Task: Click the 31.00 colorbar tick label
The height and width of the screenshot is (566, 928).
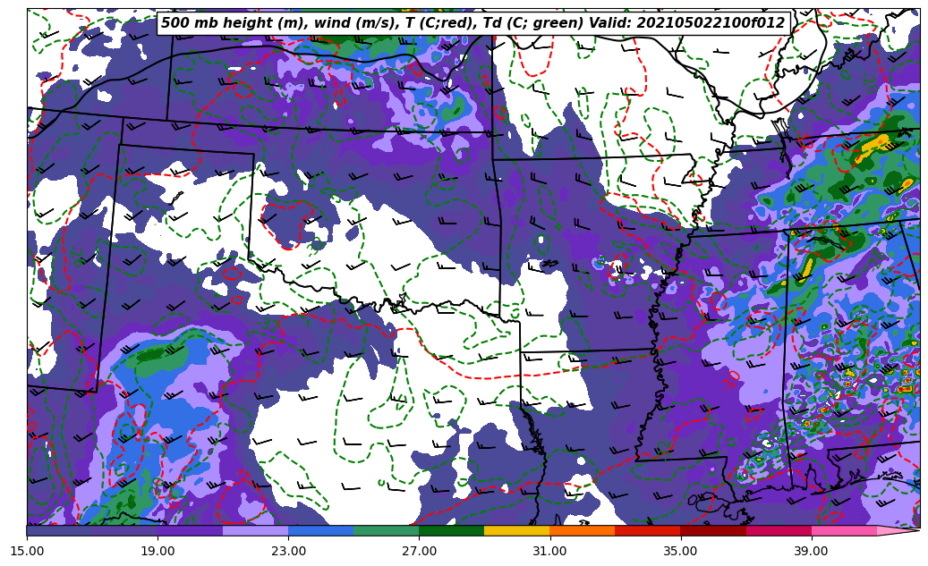Action: (549, 552)
